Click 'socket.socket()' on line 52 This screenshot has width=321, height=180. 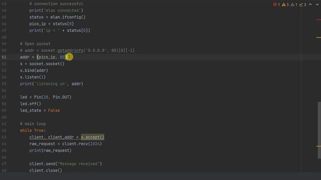[x=47, y=64]
